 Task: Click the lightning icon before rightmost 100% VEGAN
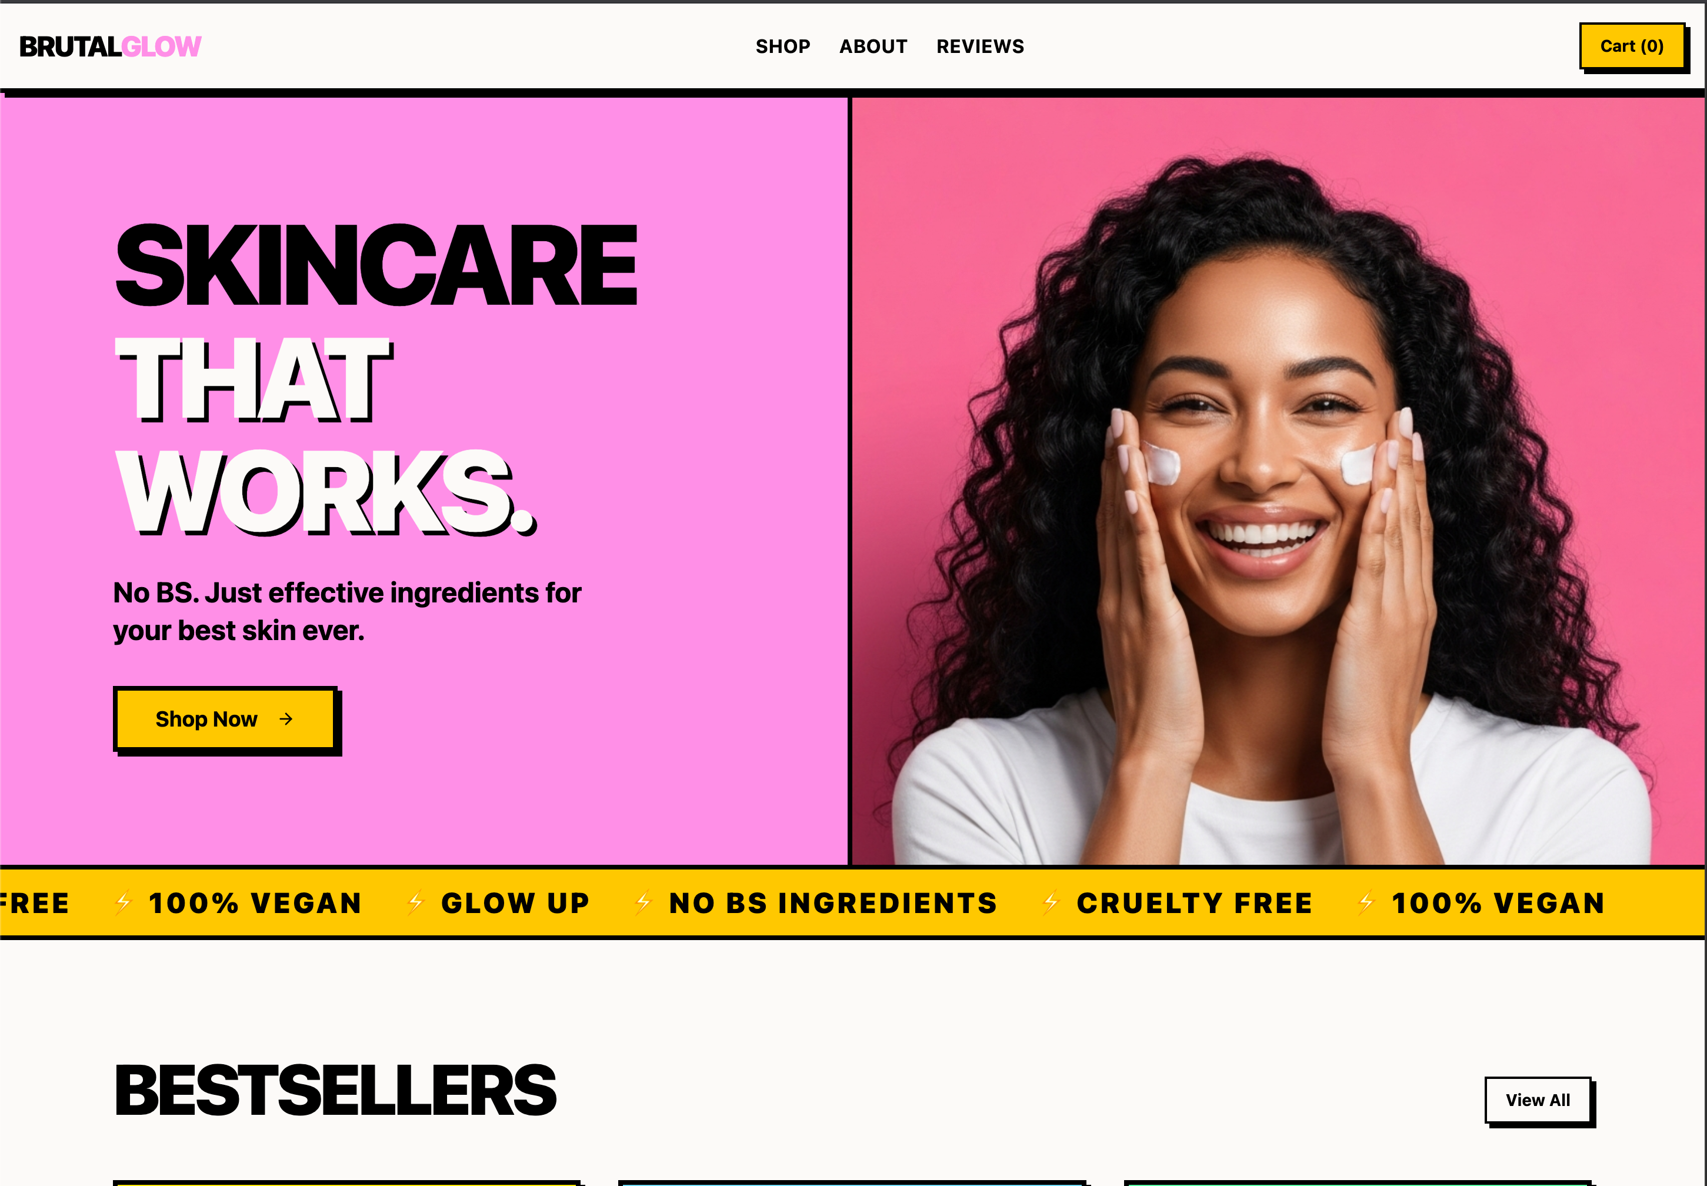tap(1365, 902)
